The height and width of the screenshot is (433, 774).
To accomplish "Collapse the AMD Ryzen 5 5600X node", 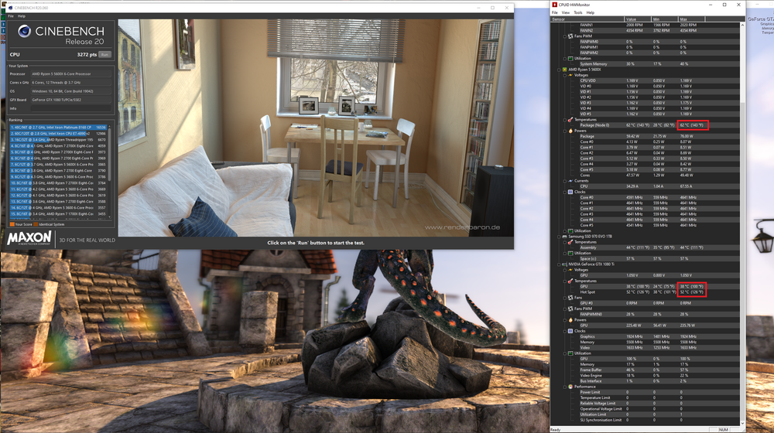I will click(560, 70).
